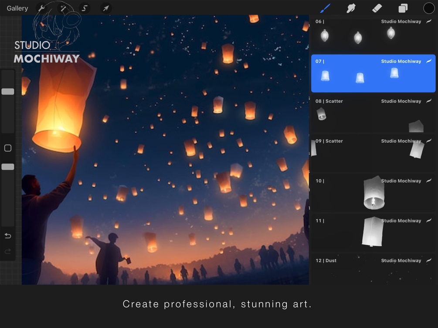This screenshot has height=328, width=438.
Task: Choose the 12 | Dust brush
Action: pyautogui.click(x=373, y=269)
